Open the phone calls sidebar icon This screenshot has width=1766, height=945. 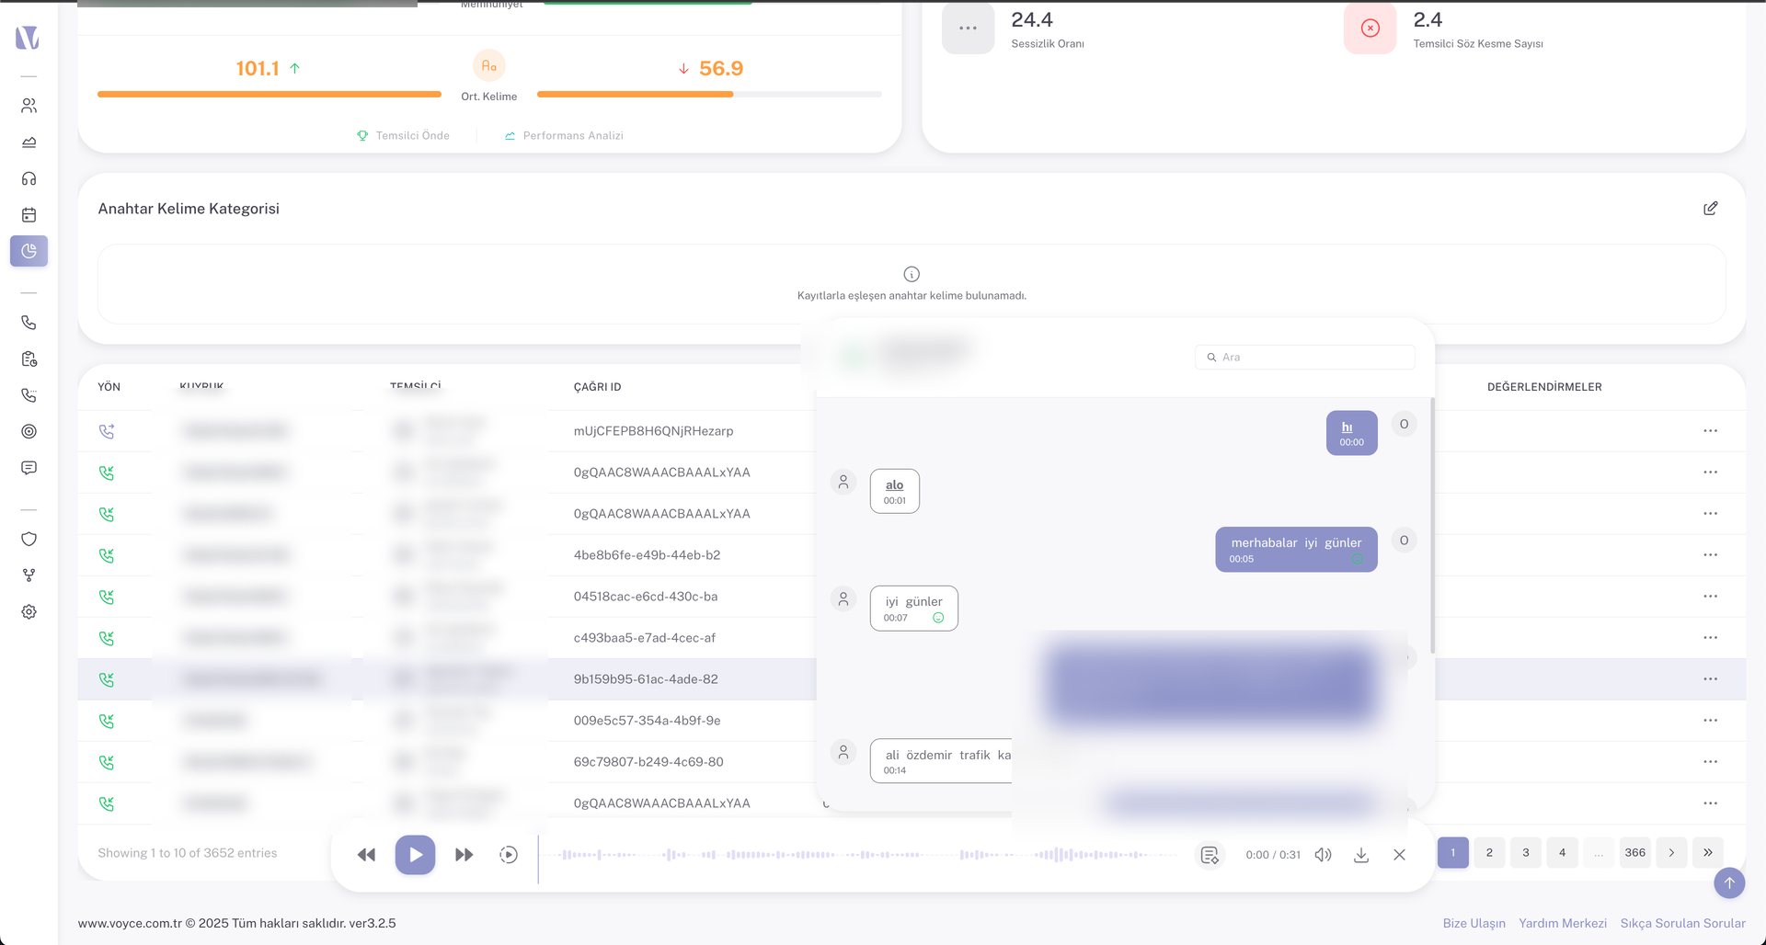point(29,323)
